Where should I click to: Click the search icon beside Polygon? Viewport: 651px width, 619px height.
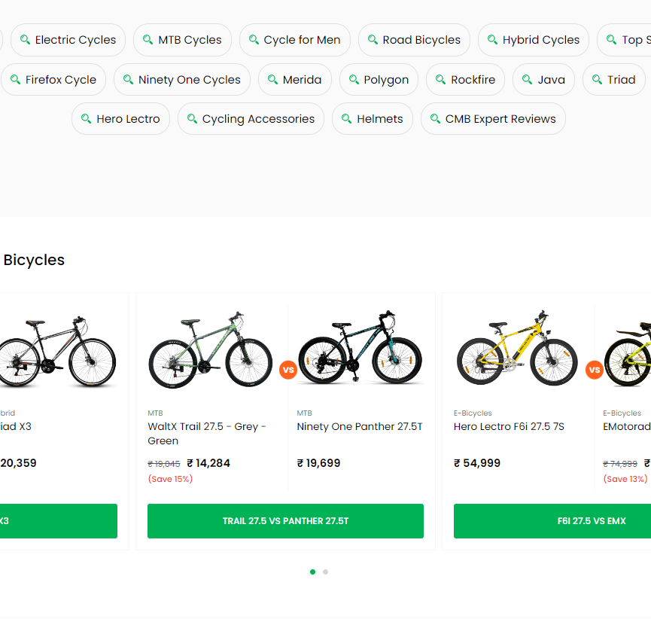point(354,79)
